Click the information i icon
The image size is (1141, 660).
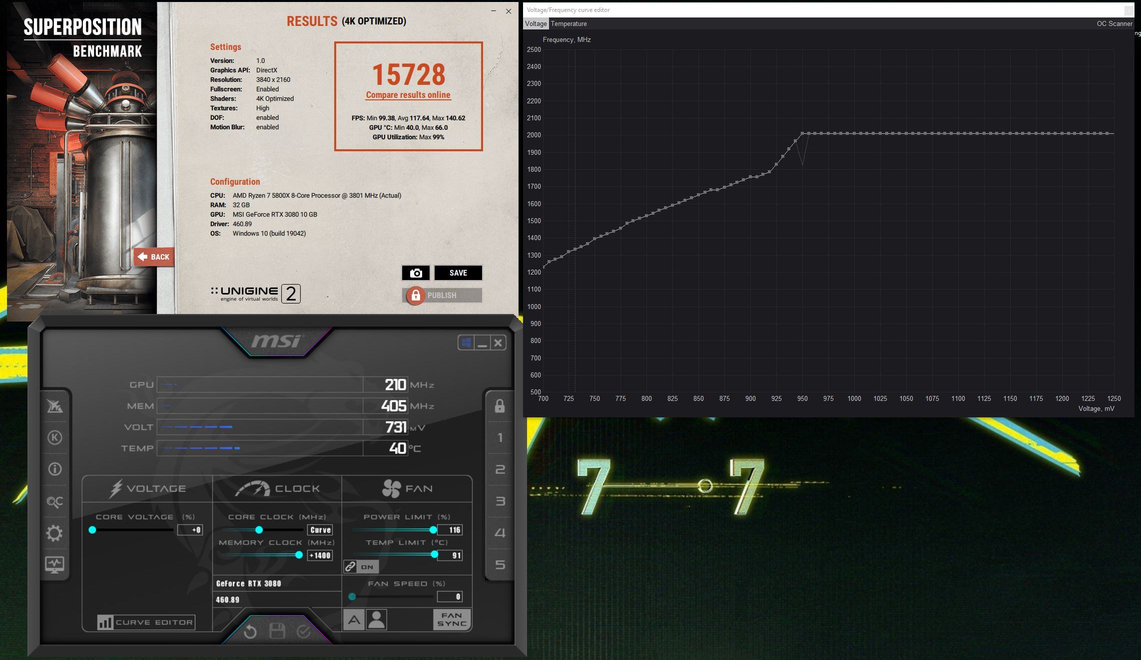[x=54, y=469]
